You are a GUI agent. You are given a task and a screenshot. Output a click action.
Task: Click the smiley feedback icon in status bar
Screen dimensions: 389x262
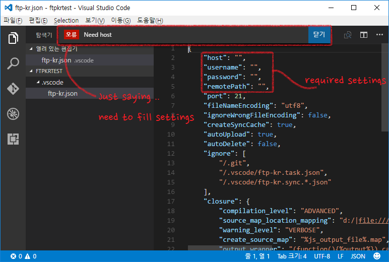click(x=377, y=256)
